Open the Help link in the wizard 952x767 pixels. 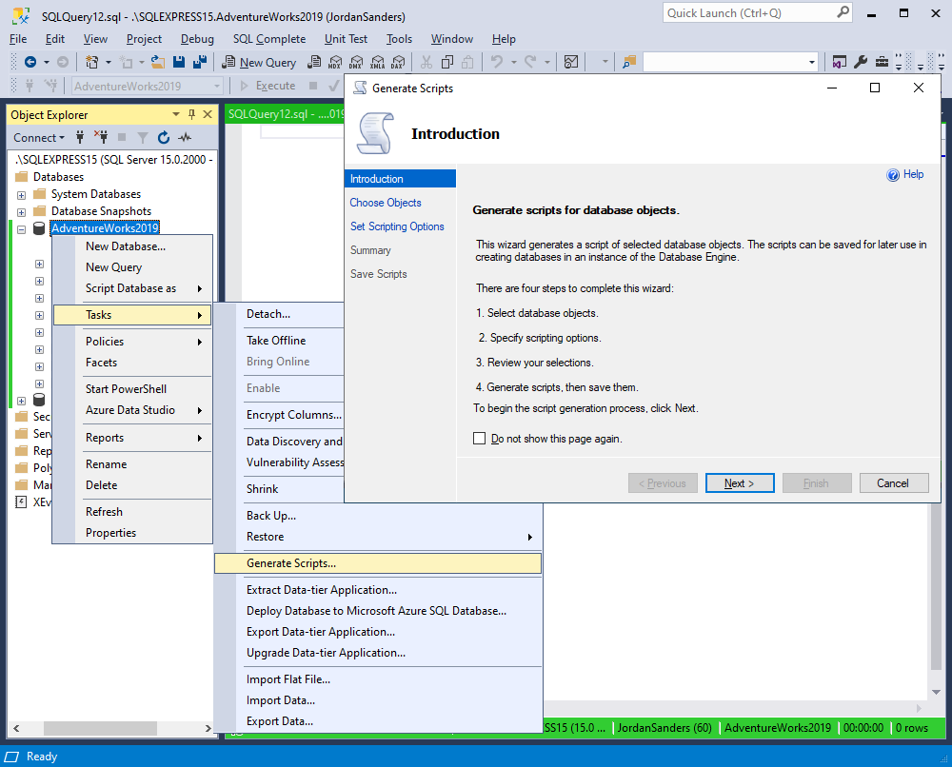pyautogui.click(x=913, y=175)
